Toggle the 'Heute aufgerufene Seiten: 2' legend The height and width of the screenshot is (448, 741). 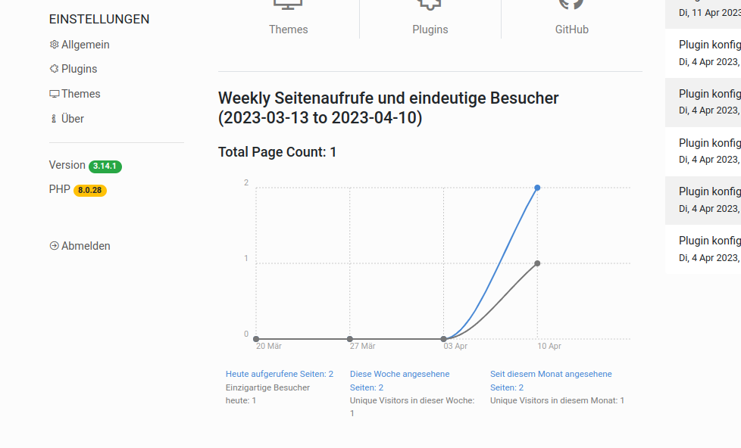coord(279,374)
